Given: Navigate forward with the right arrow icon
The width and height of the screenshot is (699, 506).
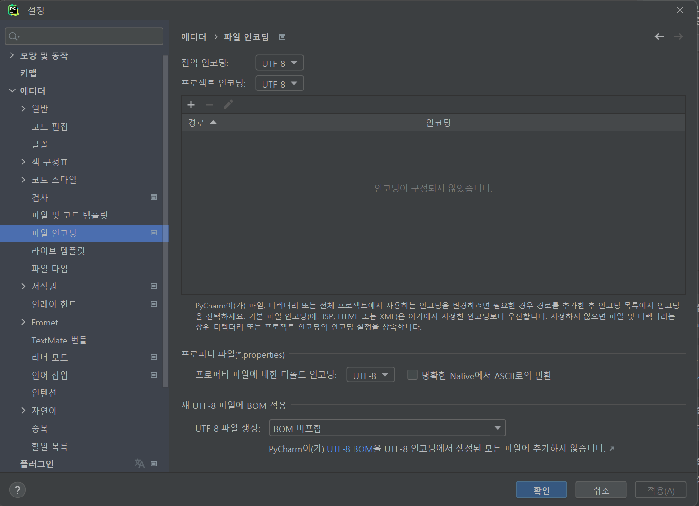Looking at the screenshot, I should pyautogui.click(x=678, y=36).
